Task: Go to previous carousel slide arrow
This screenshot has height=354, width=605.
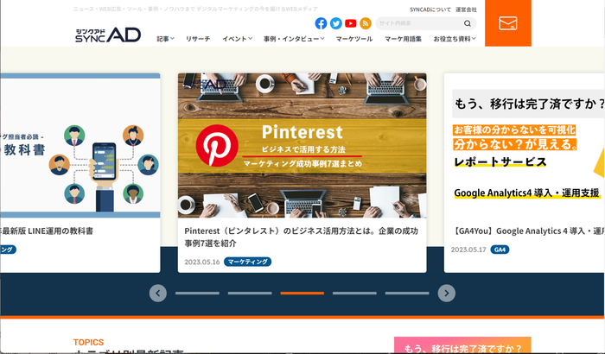Action: tap(158, 293)
